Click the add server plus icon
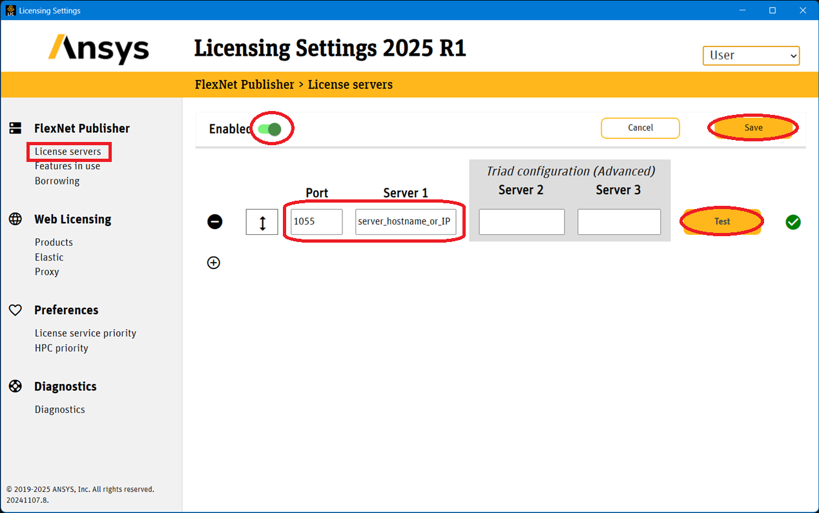This screenshot has height=513, width=819. click(214, 263)
